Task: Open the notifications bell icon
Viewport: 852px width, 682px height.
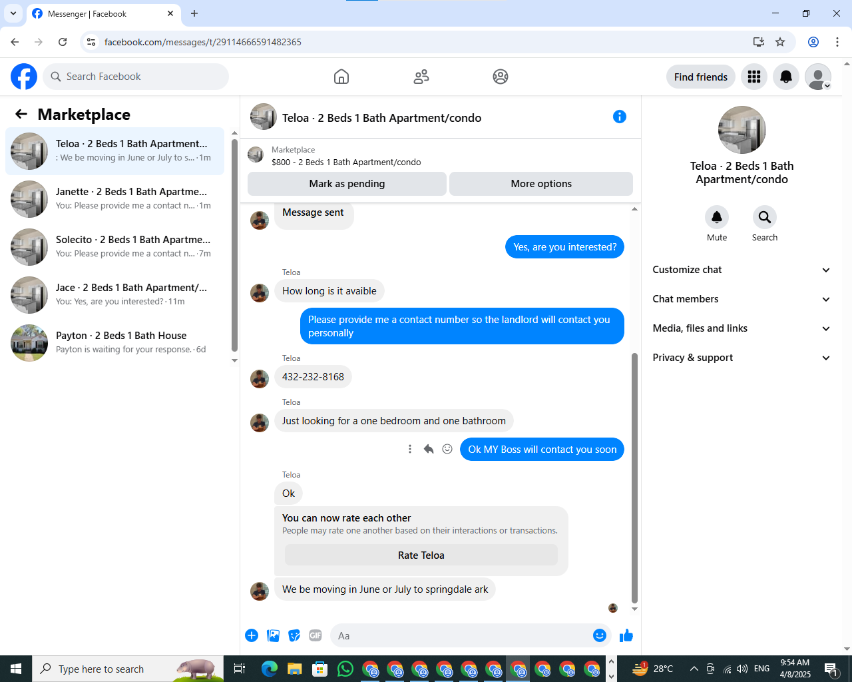Action: tap(786, 77)
